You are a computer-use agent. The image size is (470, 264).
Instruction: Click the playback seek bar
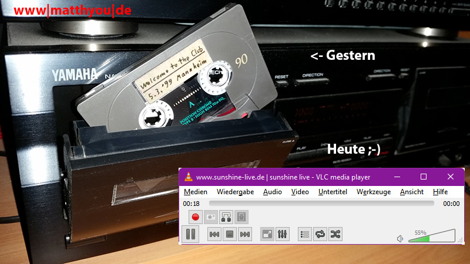click(321, 204)
